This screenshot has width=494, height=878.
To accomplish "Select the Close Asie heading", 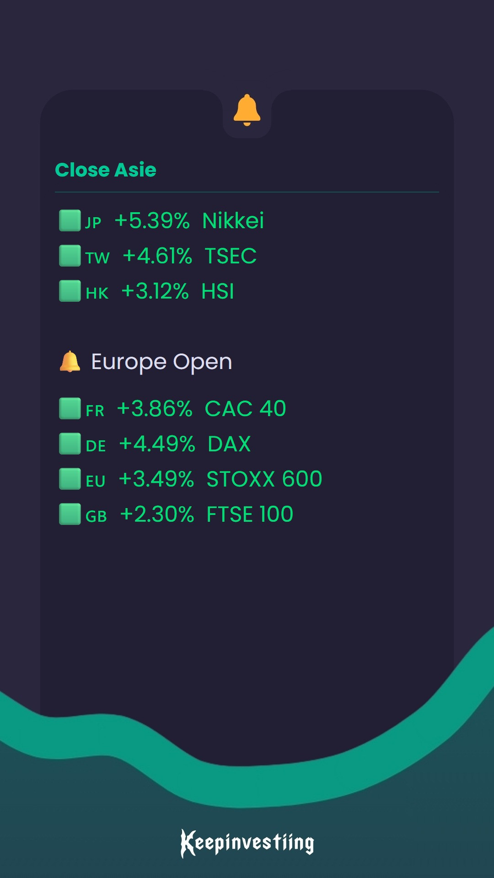I will (106, 170).
